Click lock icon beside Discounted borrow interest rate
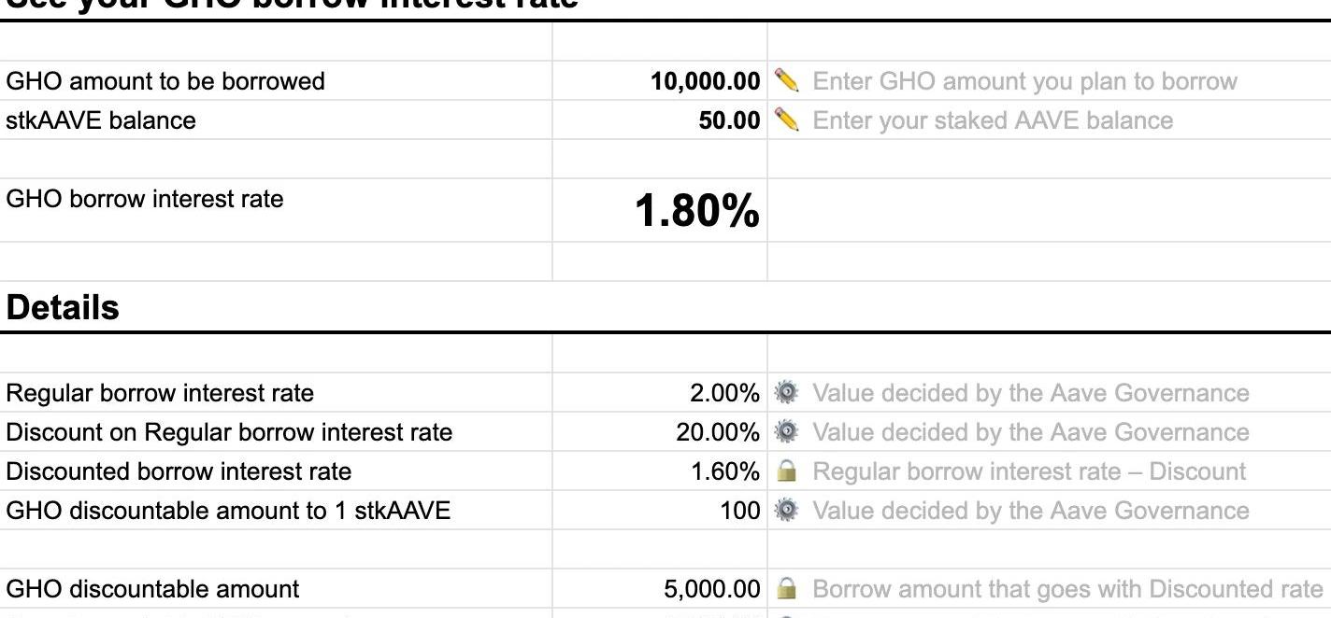The width and height of the screenshot is (1331, 618). pyautogui.click(x=787, y=471)
